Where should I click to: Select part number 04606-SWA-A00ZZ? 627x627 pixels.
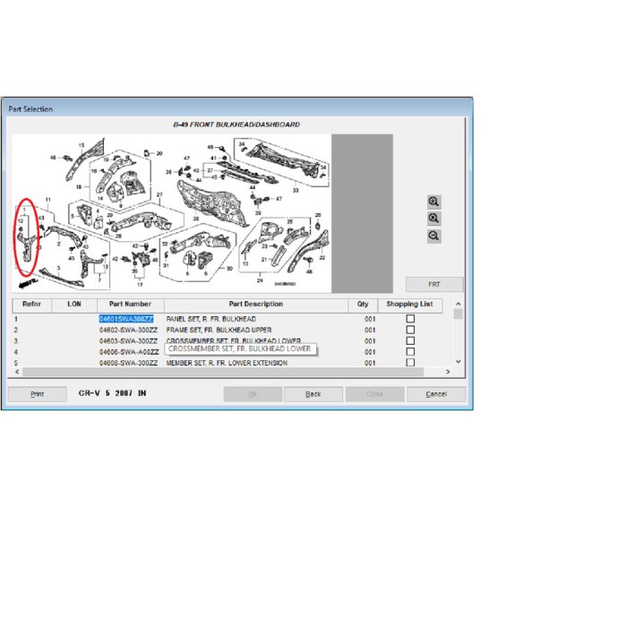129,352
